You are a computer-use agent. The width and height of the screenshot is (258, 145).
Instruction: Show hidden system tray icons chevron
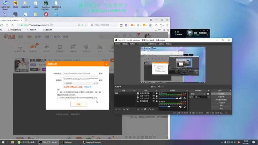tap(222, 142)
